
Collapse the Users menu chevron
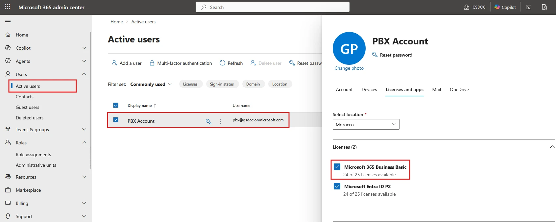coord(84,74)
